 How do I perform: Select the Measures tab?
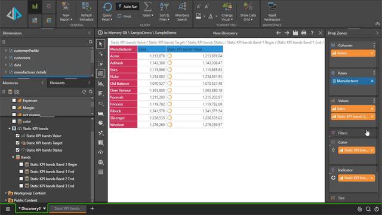tap(11, 83)
